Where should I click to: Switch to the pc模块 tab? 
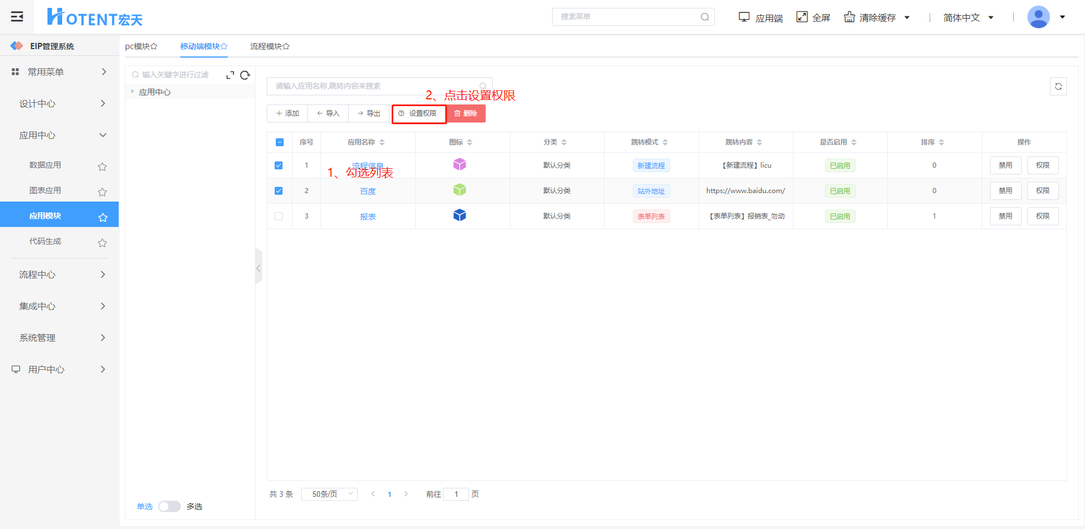tap(141, 46)
